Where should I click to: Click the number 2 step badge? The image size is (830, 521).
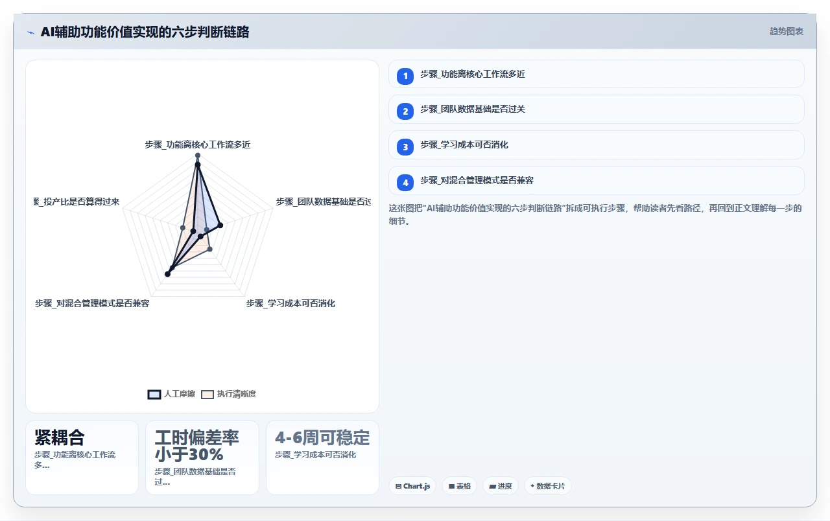[x=405, y=111]
